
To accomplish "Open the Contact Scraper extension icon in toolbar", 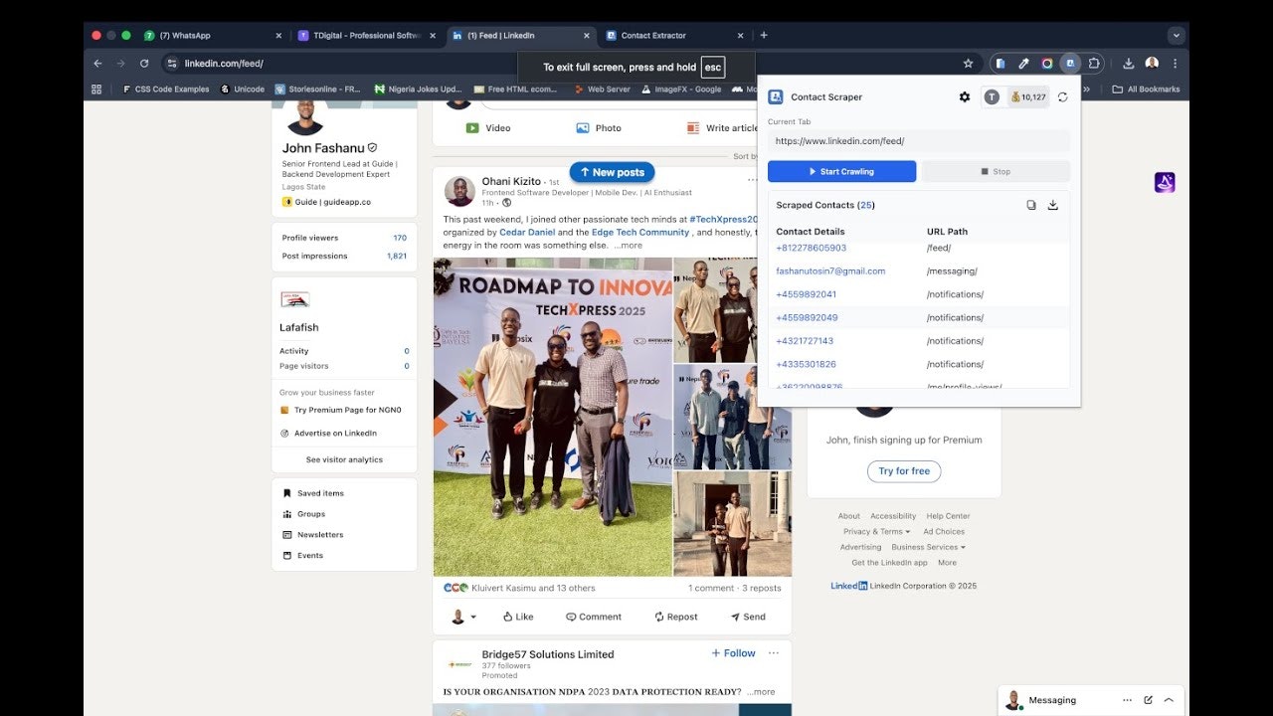I will [x=1070, y=64].
